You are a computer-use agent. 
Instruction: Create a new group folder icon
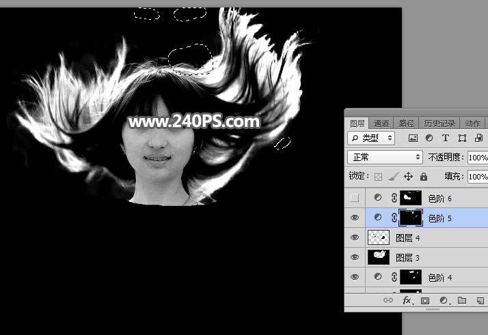click(462, 300)
